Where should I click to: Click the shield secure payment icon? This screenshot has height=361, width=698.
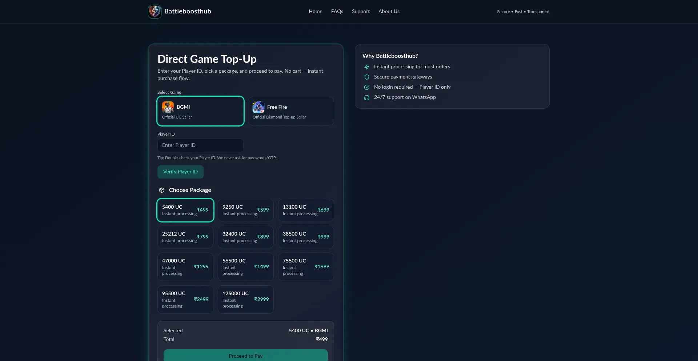pyautogui.click(x=367, y=77)
